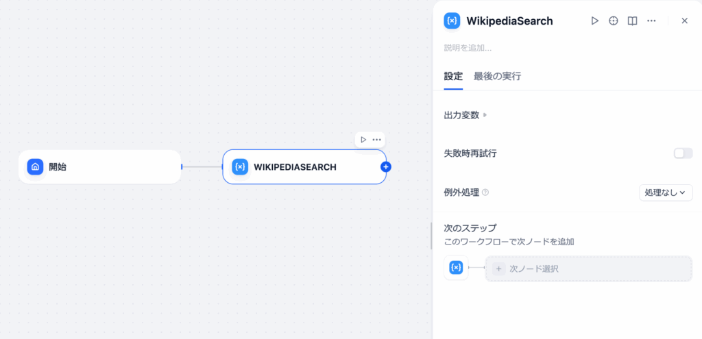Click the 次ノード選択 button
The width and height of the screenshot is (702, 339).
point(588,268)
